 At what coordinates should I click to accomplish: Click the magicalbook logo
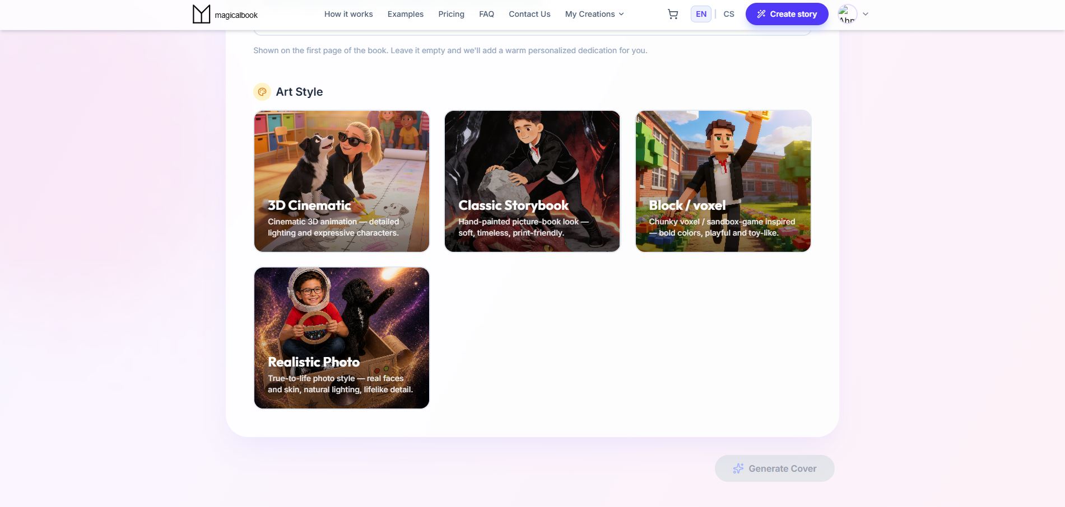(x=225, y=14)
